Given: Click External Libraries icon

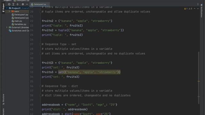Looking at the screenshot, I should pyautogui.click(x=10, y=27).
